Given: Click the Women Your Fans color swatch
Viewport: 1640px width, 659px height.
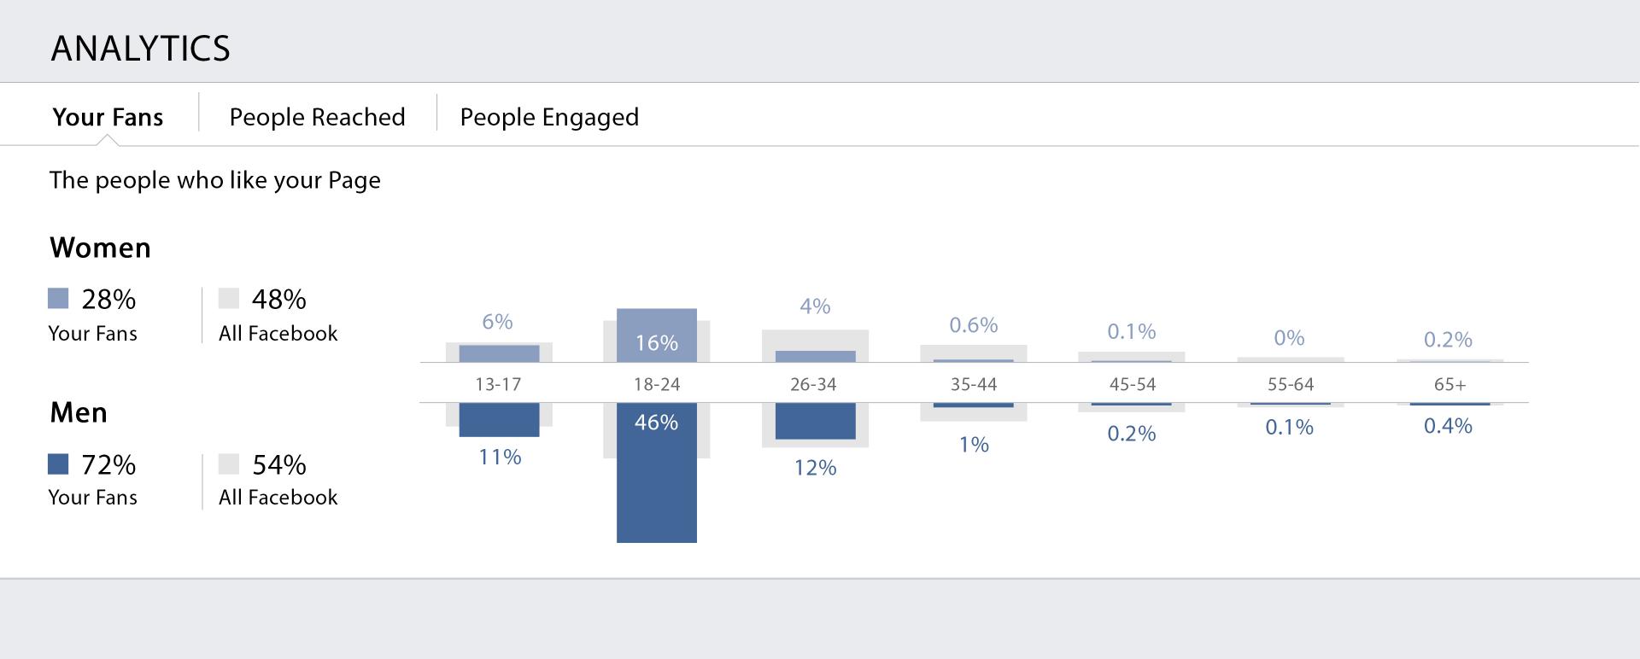Looking at the screenshot, I should pyautogui.click(x=58, y=298).
